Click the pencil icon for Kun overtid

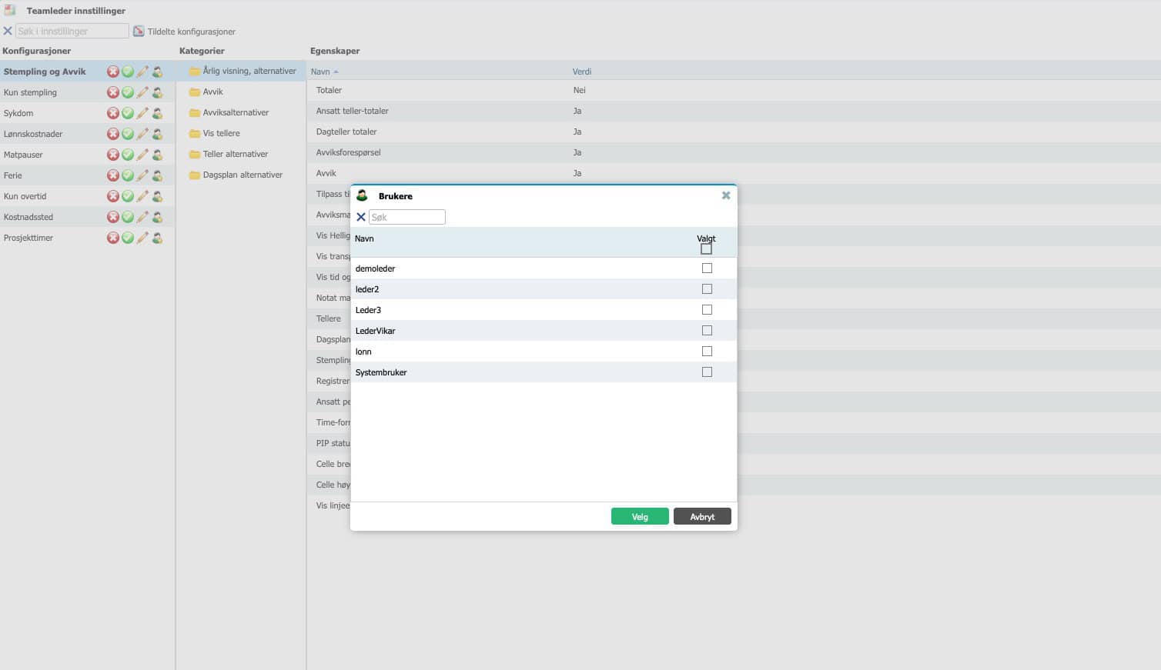click(x=142, y=196)
